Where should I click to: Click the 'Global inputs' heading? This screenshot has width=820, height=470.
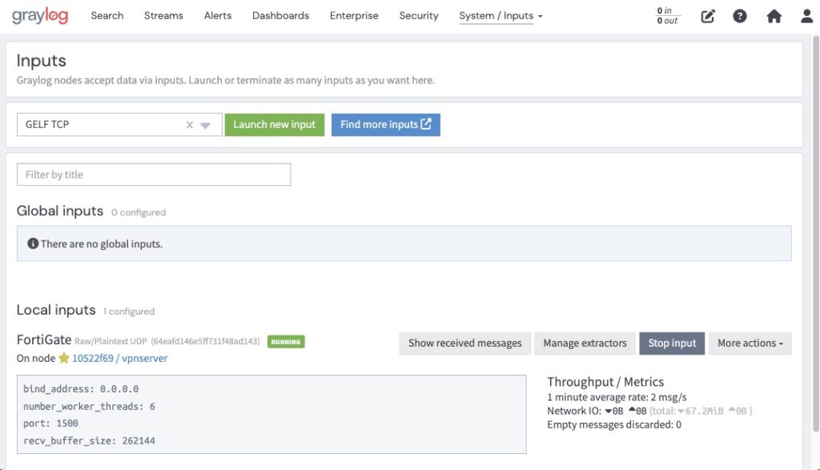coord(59,211)
